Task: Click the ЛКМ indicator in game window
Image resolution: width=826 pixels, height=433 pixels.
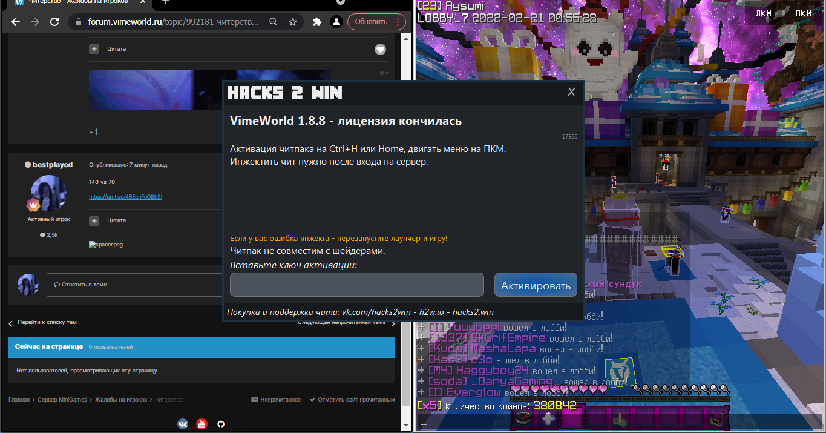Action: 764,13
